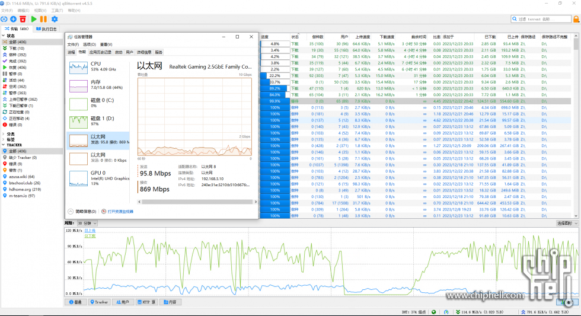Image resolution: width=581 pixels, height=316 pixels.
Task: Click the Task Manager horizontal scrollbar
Action: (x=197, y=202)
